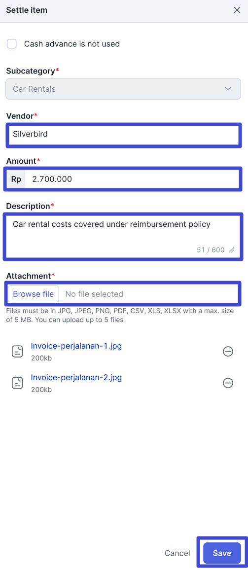Click into the Description text area
The width and height of the screenshot is (248, 570).
tap(123, 236)
